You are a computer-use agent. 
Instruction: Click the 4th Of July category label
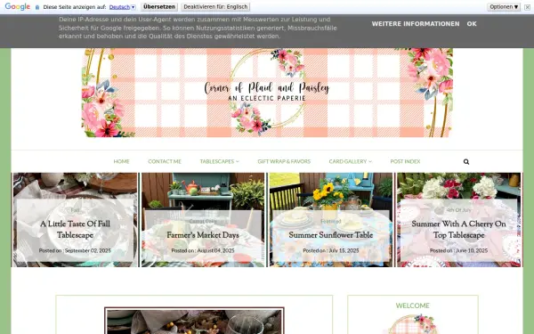tap(458, 210)
